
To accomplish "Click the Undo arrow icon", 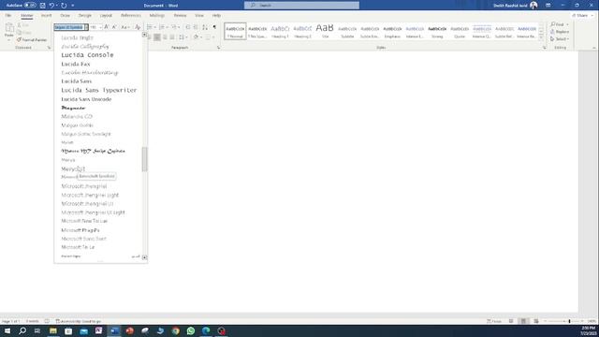I will pos(51,6).
